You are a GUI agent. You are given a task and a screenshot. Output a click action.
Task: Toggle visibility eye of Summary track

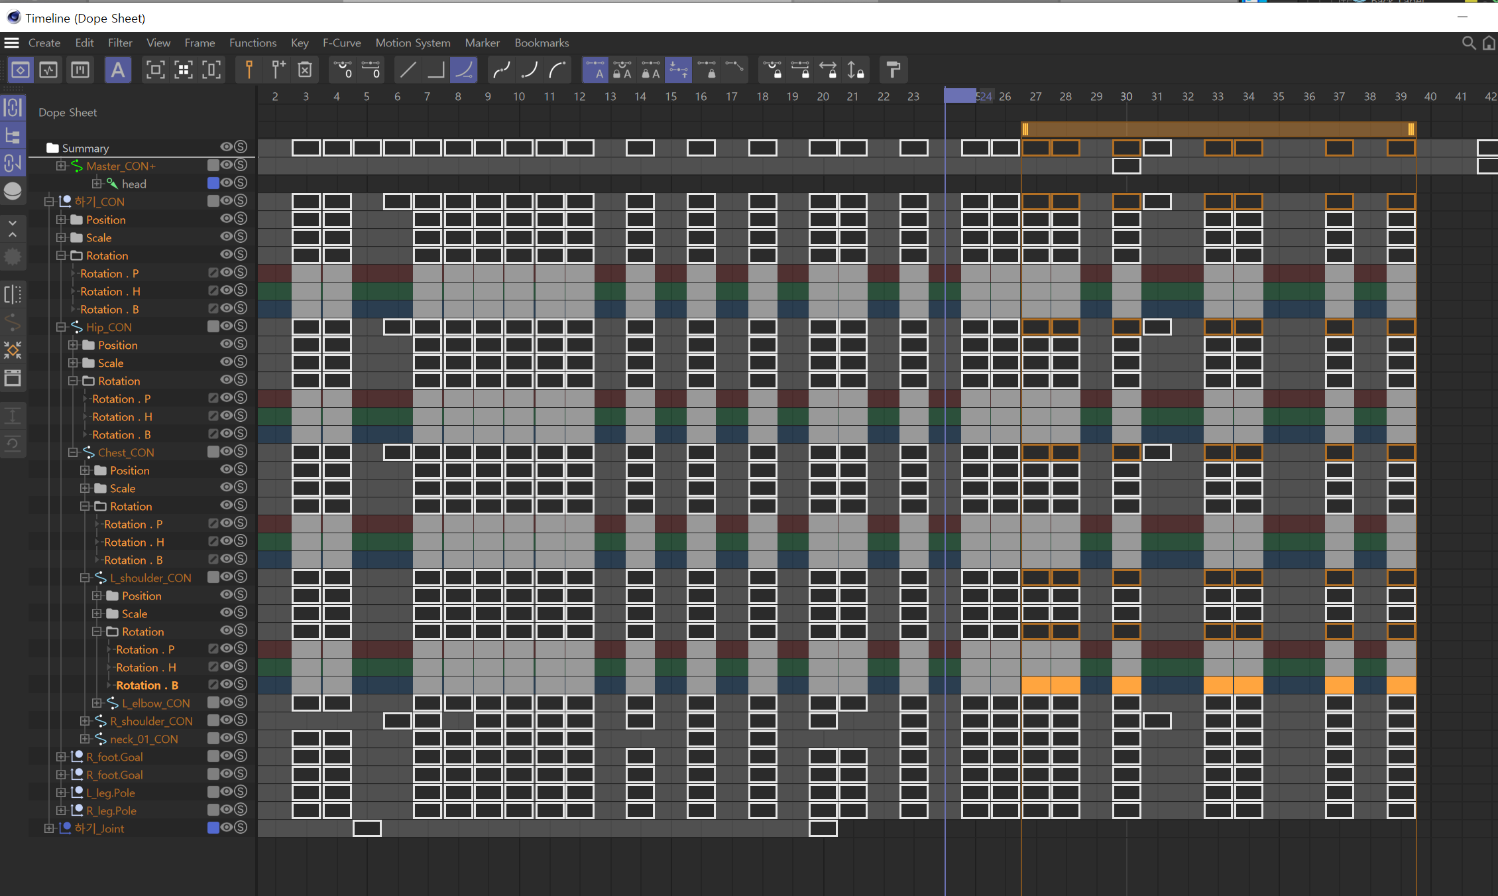coord(227,147)
